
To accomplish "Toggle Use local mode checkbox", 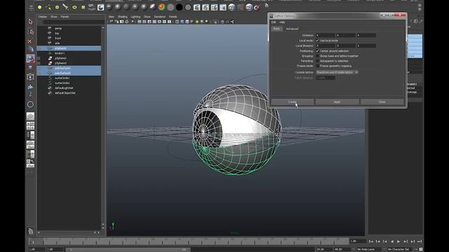I will (317, 41).
